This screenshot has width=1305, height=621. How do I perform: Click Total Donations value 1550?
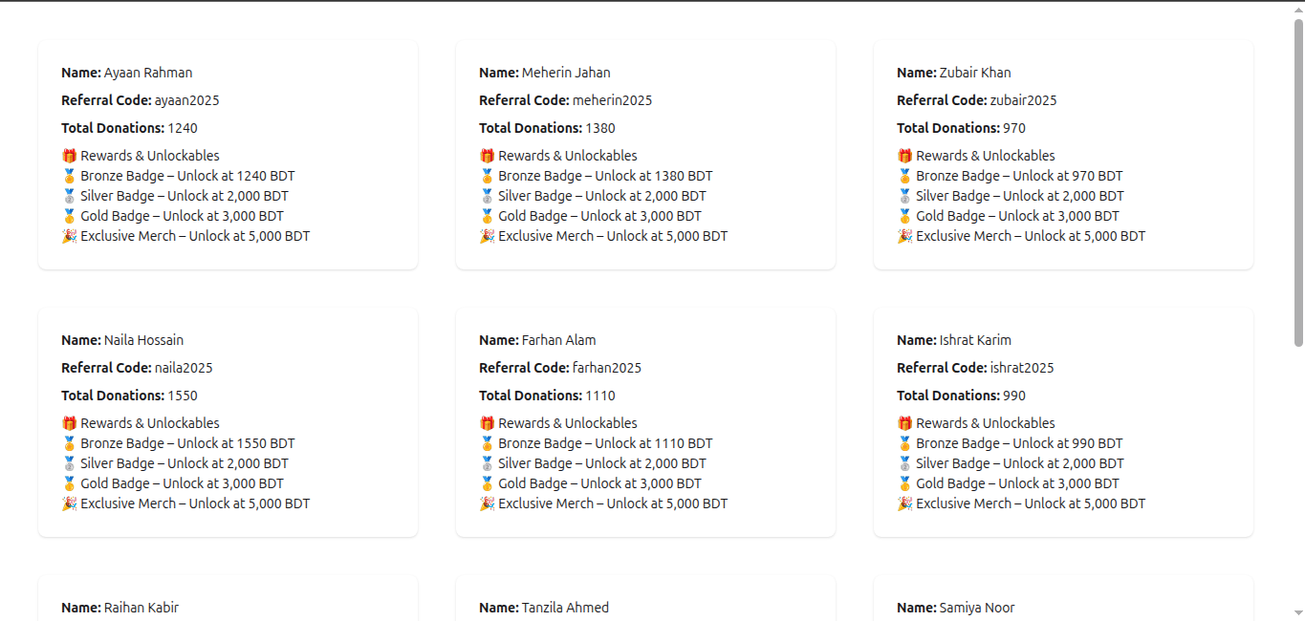point(183,396)
